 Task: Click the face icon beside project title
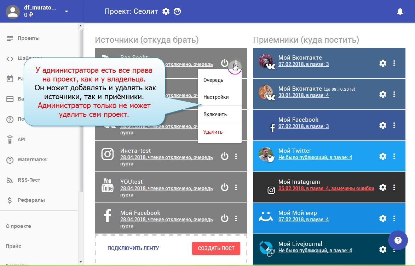point(177,11)
